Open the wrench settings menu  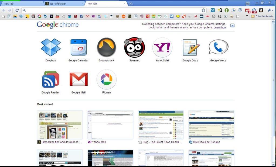[x=269, y=10]
